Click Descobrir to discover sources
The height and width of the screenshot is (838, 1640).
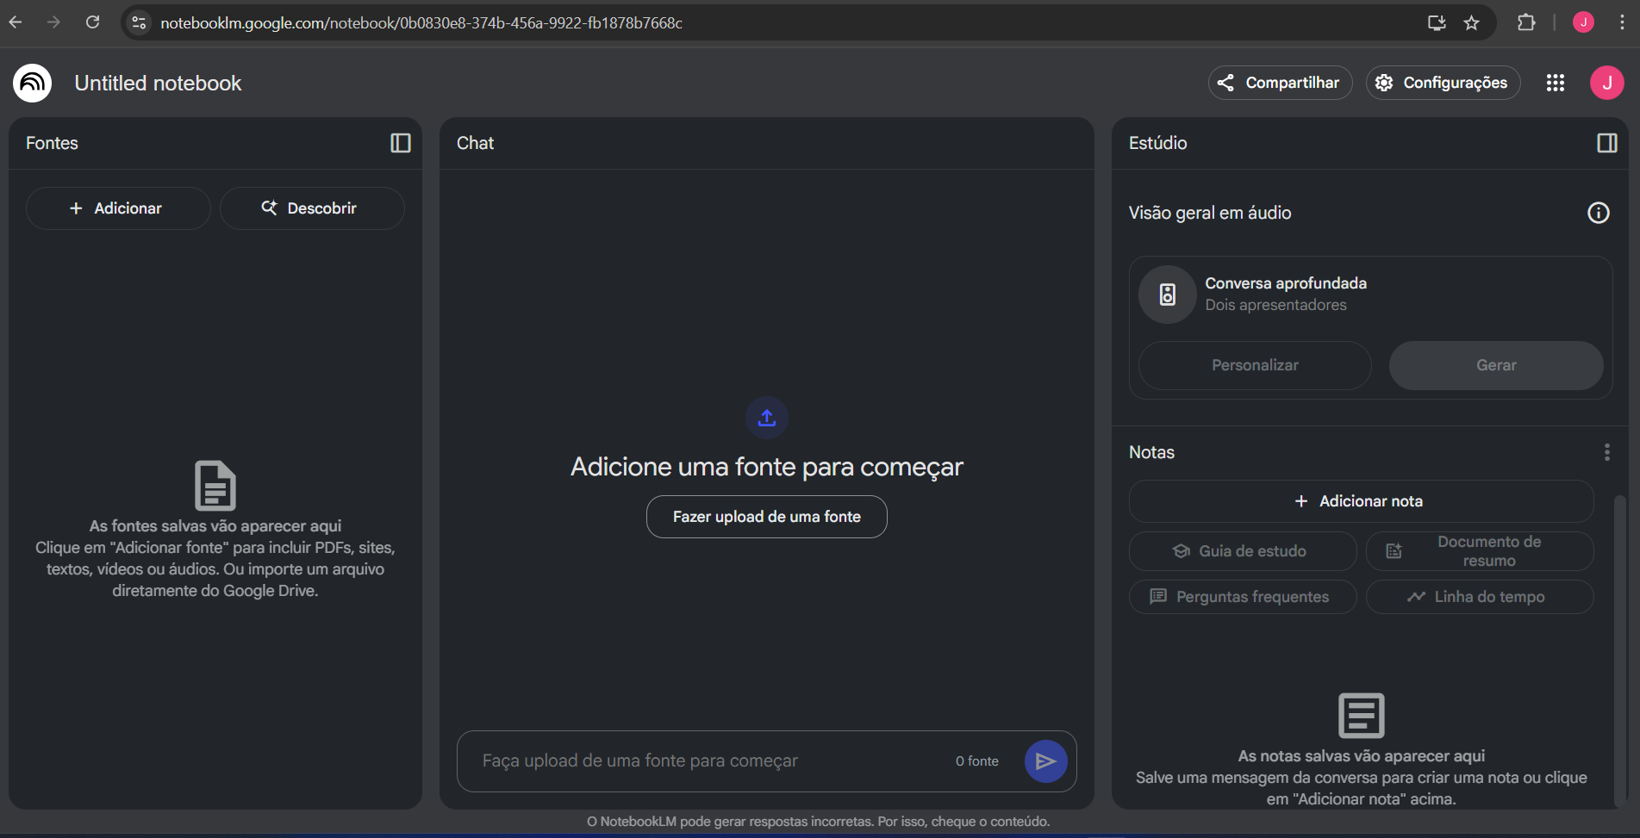(311, 208)
